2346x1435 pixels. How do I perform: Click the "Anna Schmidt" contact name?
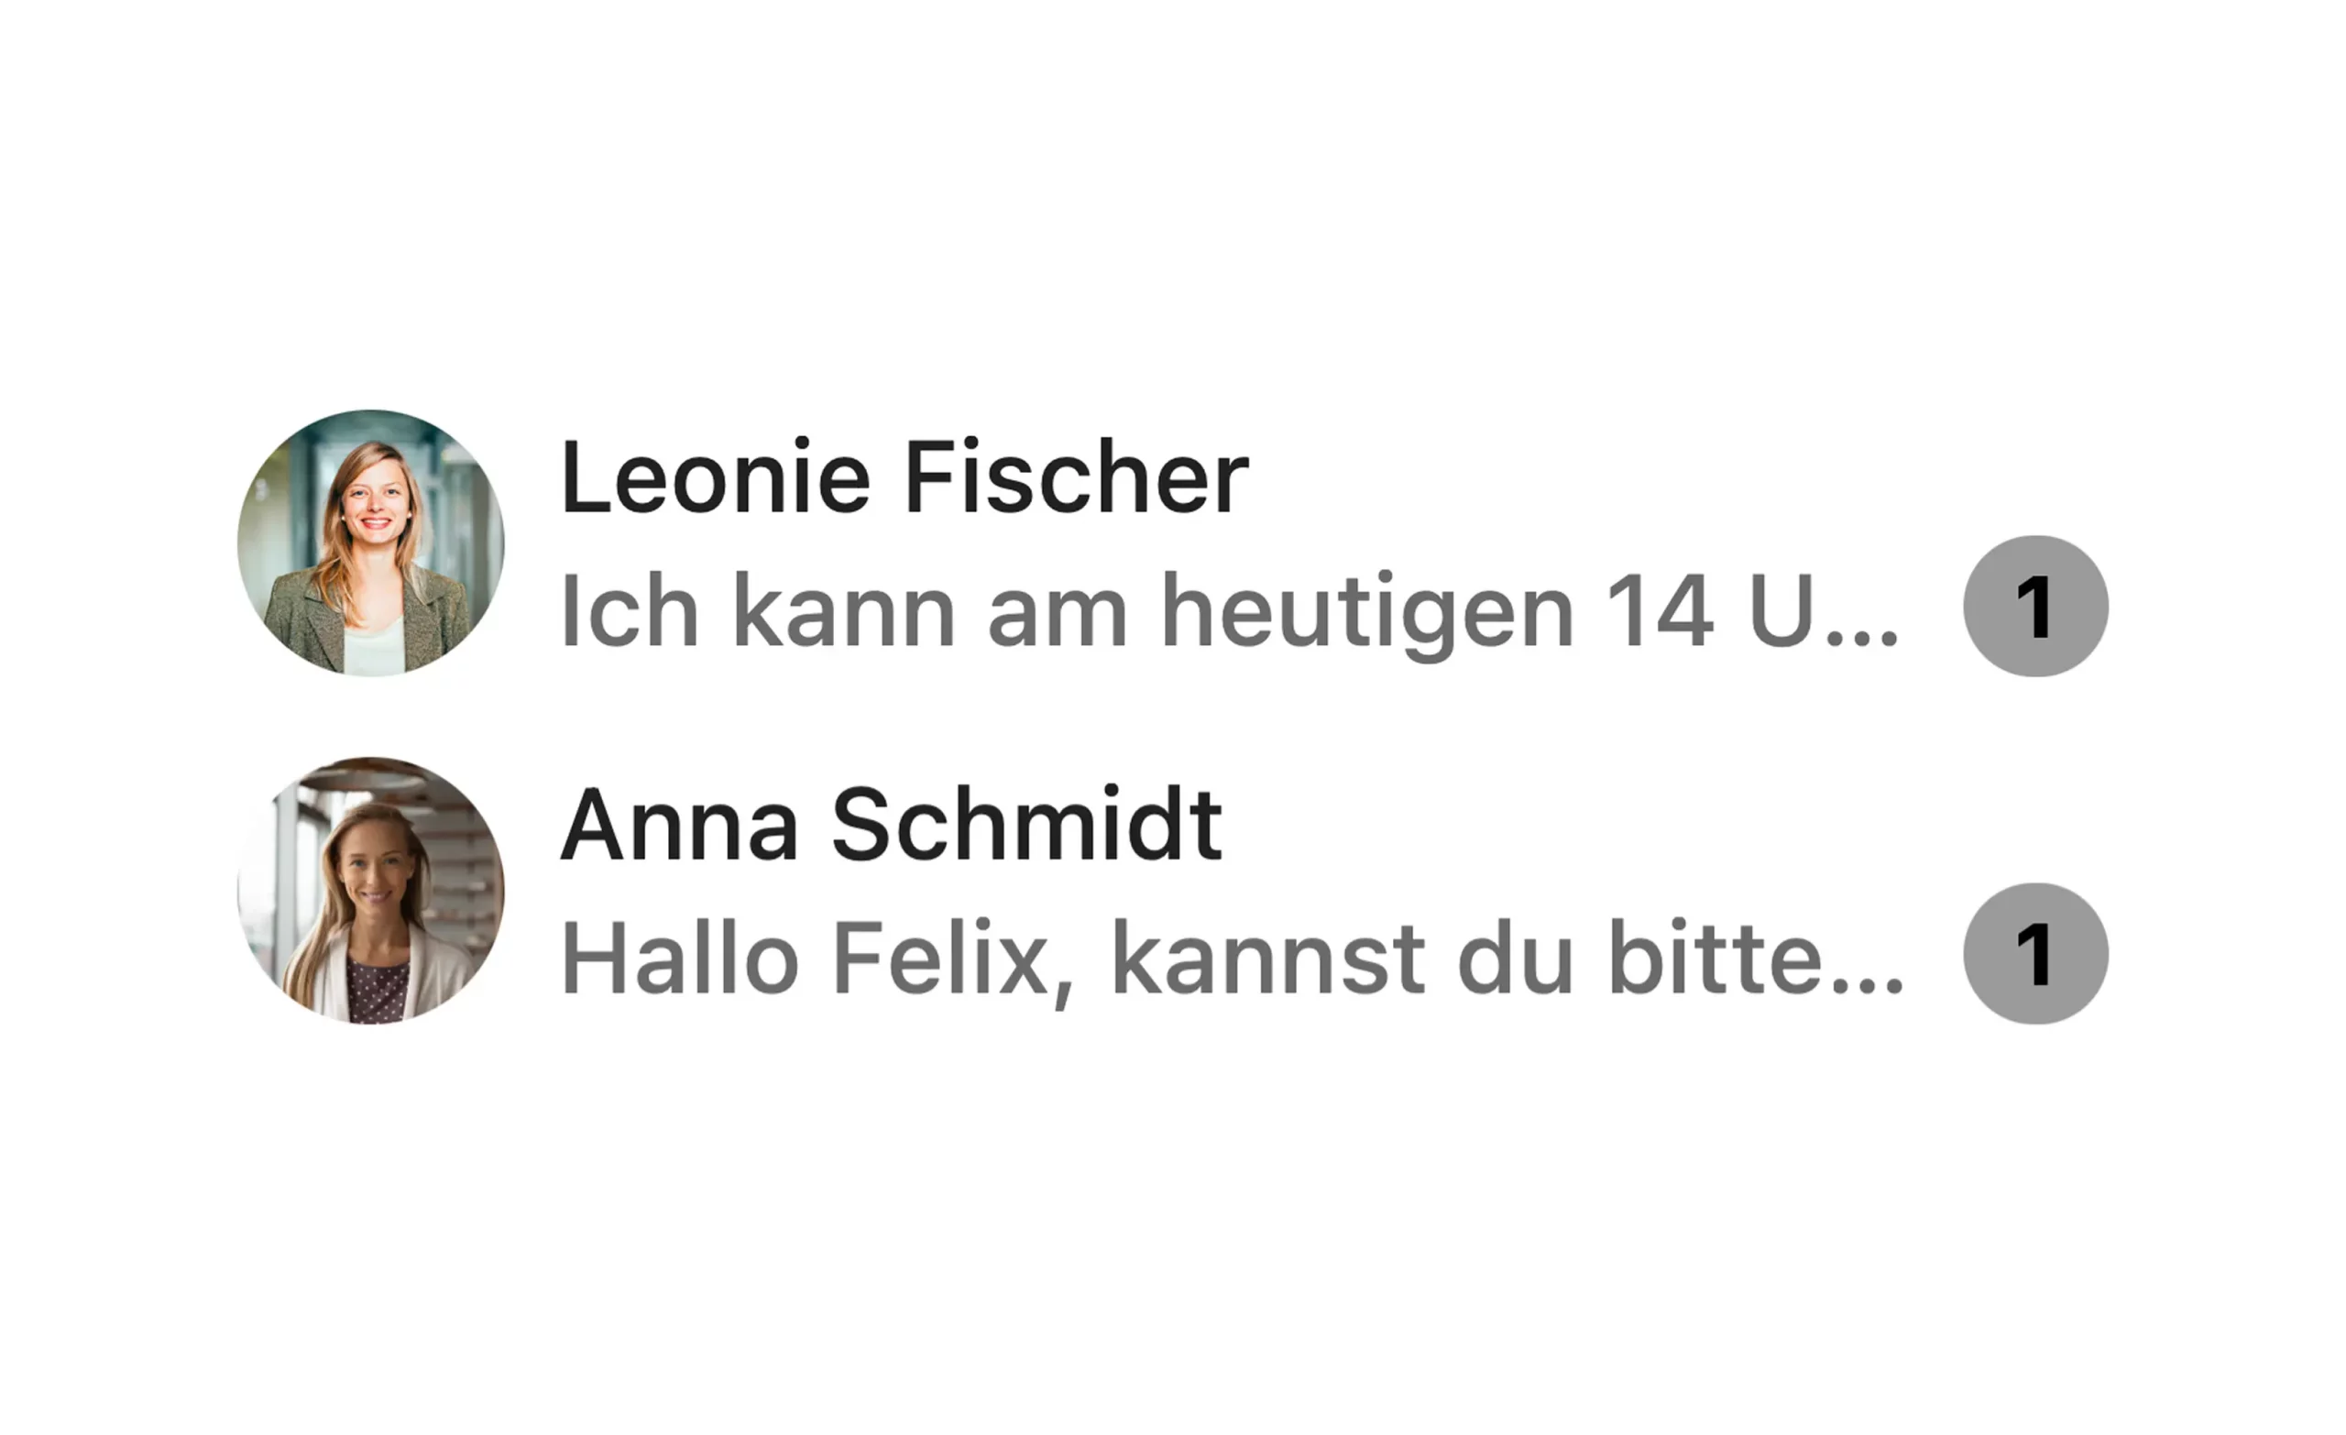coord(890,825)
